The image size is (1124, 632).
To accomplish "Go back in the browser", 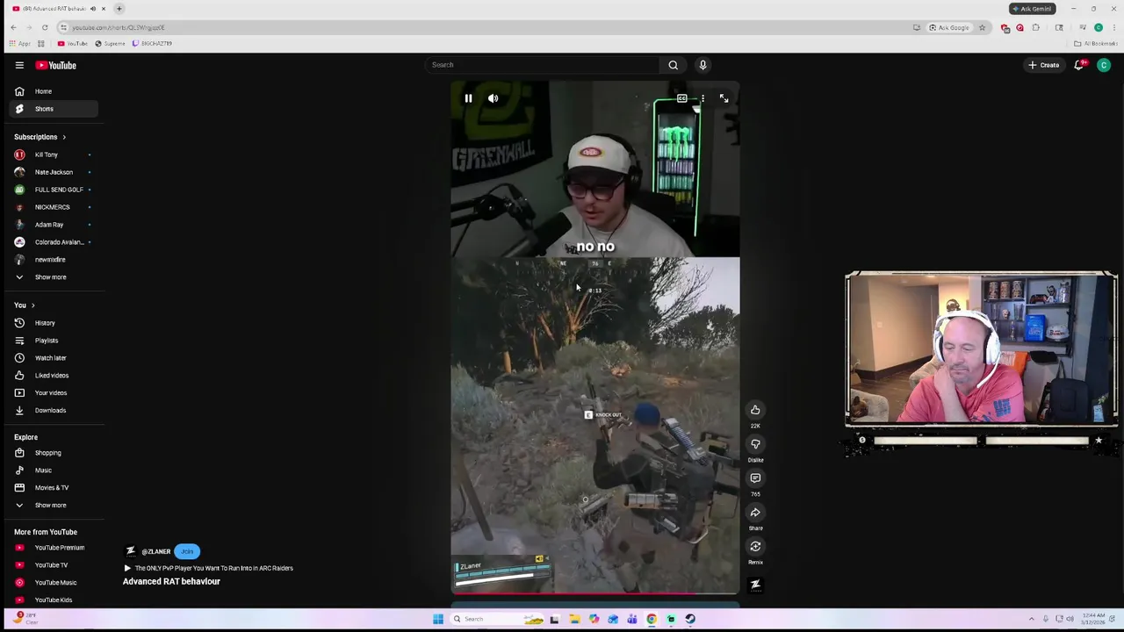I will click(13, 27).
